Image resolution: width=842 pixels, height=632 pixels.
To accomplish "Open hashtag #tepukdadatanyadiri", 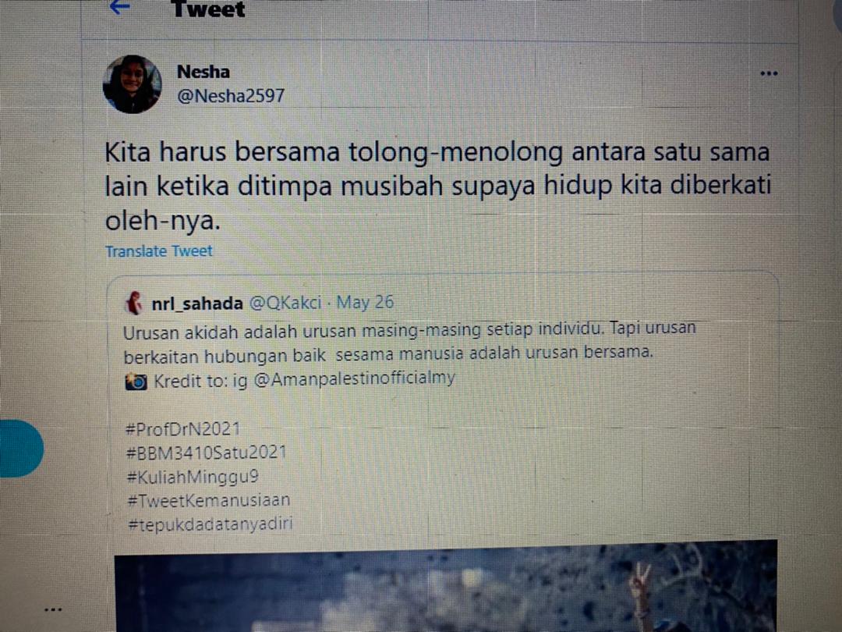I will [210, 524].
